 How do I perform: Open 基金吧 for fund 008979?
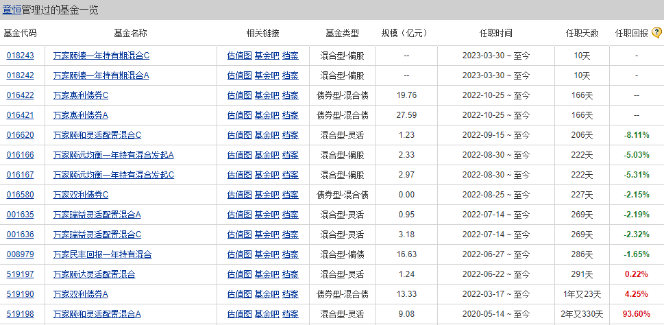[267, 254]
